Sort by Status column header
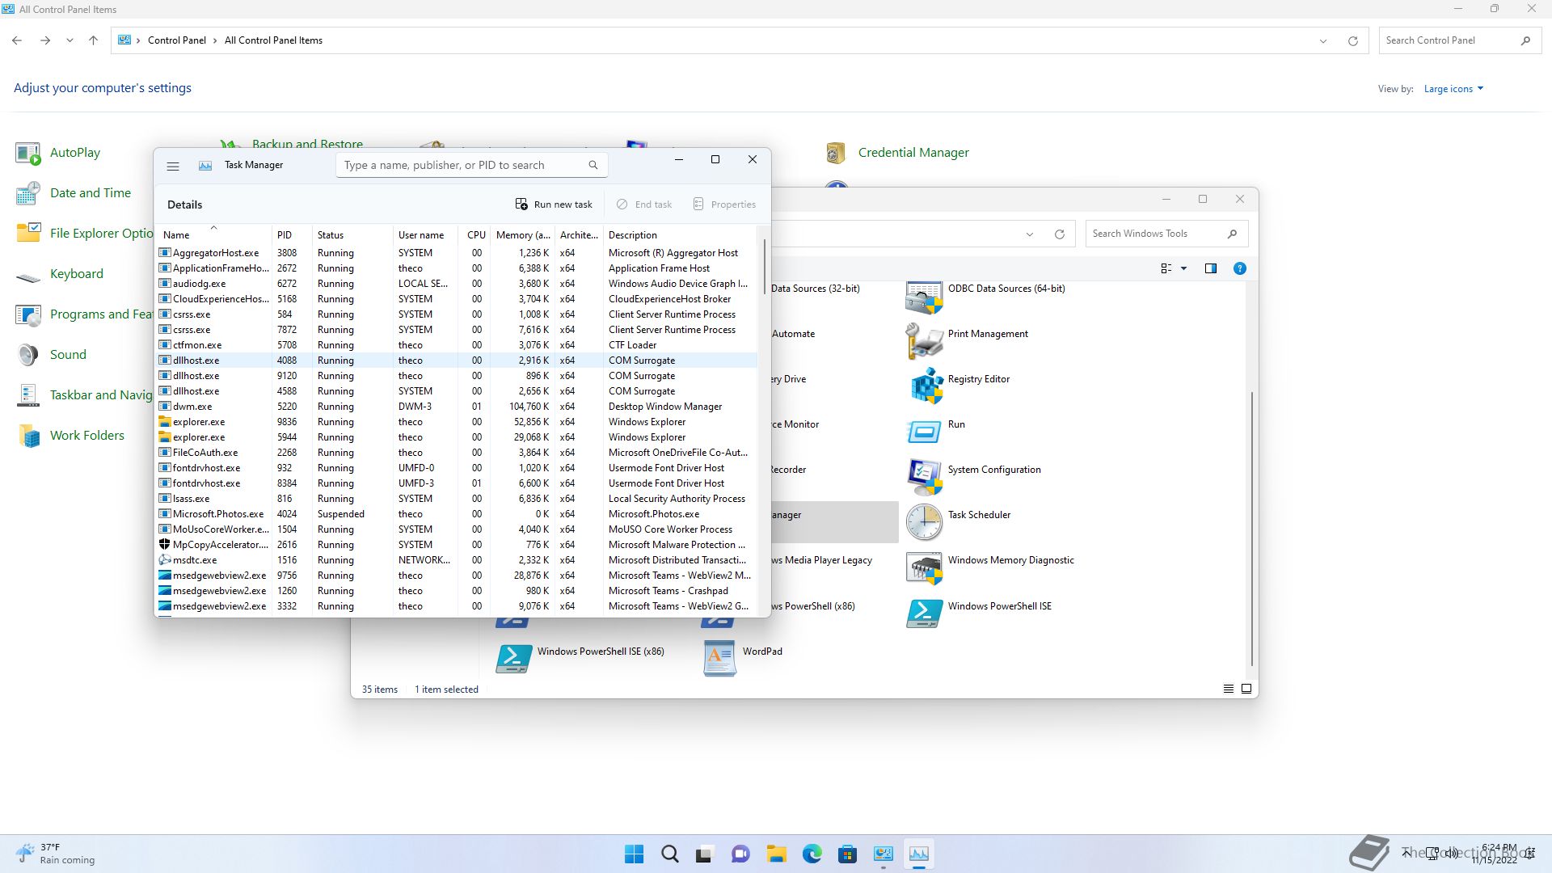 click(x=352, y=234)
